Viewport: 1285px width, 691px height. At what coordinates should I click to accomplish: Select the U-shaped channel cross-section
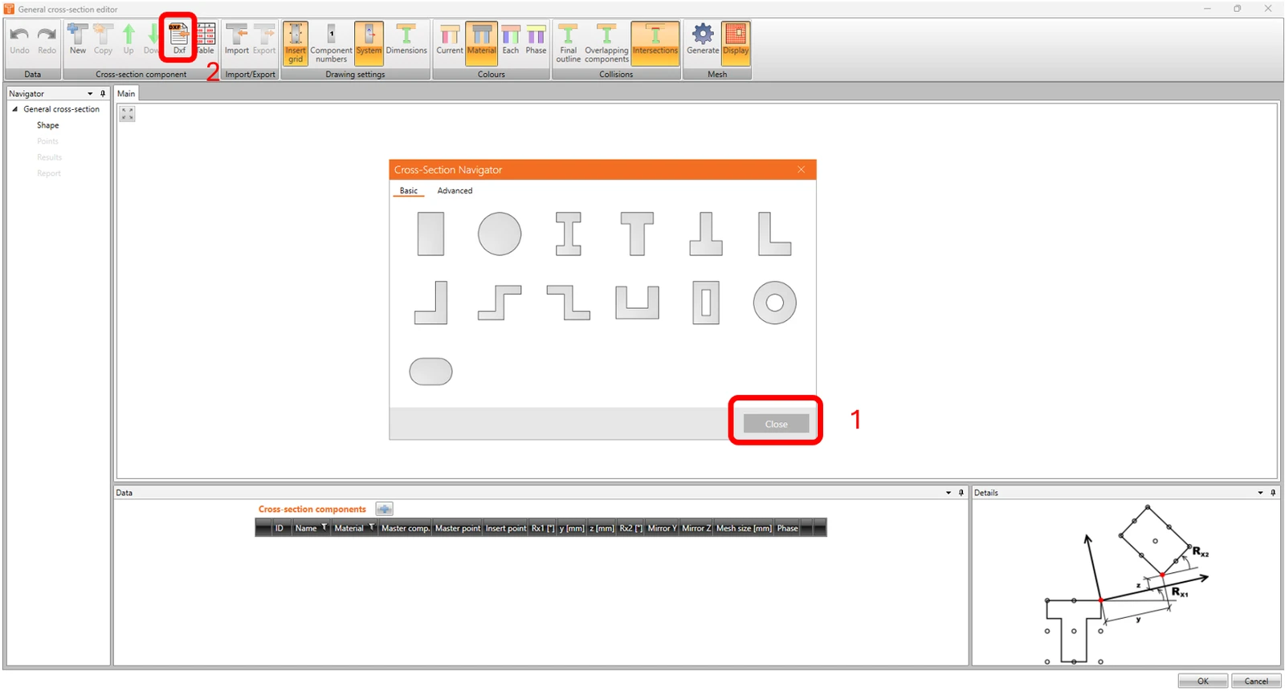[637, 303]
